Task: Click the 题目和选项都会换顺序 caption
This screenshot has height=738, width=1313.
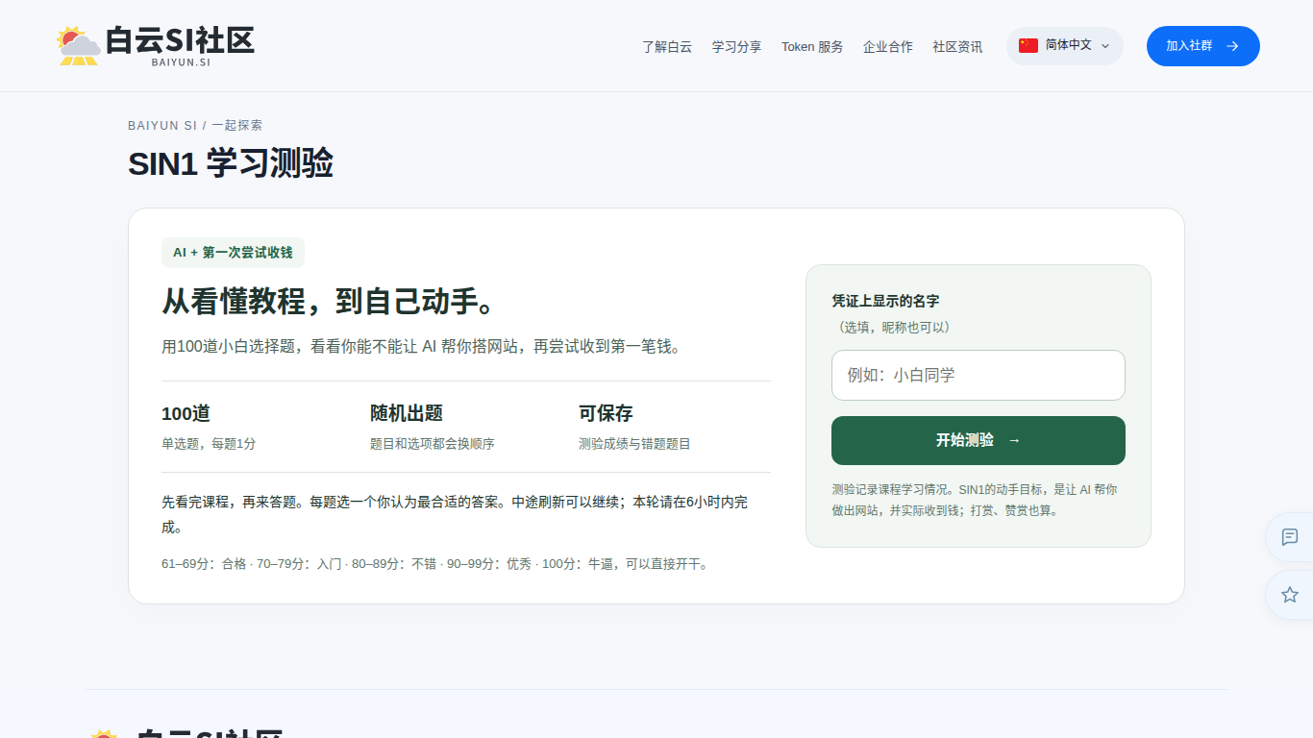Action: (433, 444)
